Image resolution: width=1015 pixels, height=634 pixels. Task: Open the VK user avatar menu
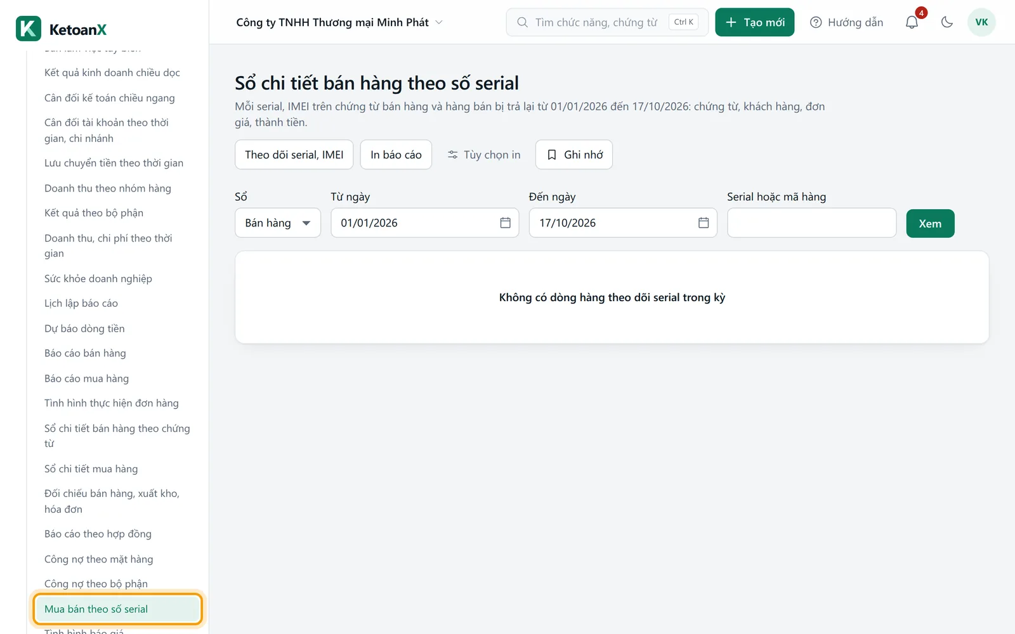981,22
